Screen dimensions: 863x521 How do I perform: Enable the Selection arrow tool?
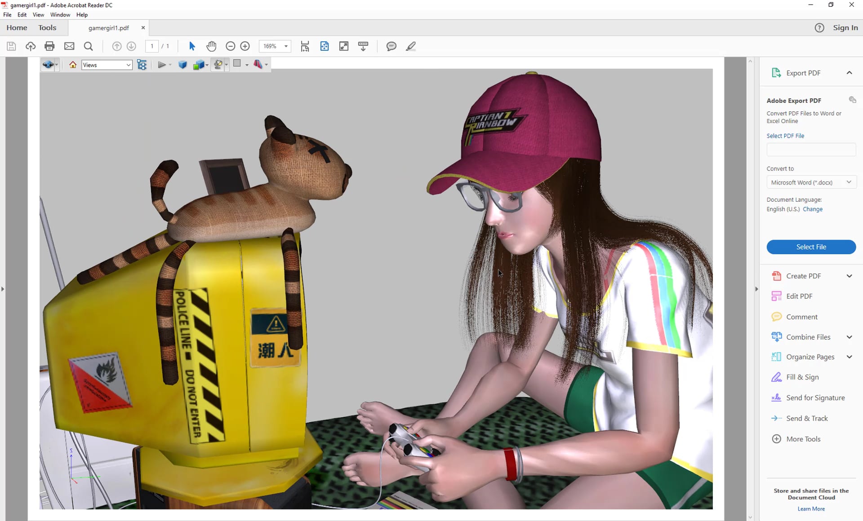click(191, 46)
